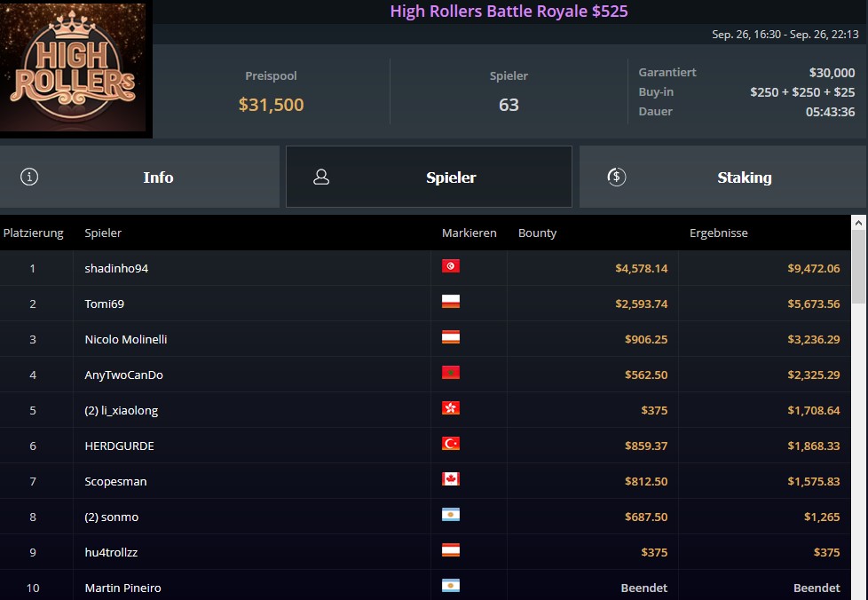Click the $2,325.29 result value

pyautogui.click(x=813, y=375)
